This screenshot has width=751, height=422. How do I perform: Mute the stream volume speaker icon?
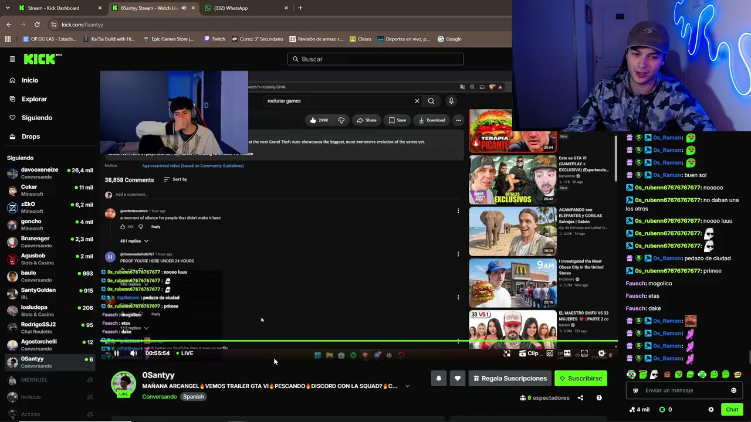coord(133,353)
